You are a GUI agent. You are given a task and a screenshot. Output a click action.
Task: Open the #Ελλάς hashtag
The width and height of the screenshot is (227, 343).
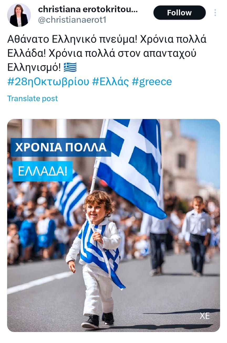coord(111,81)
